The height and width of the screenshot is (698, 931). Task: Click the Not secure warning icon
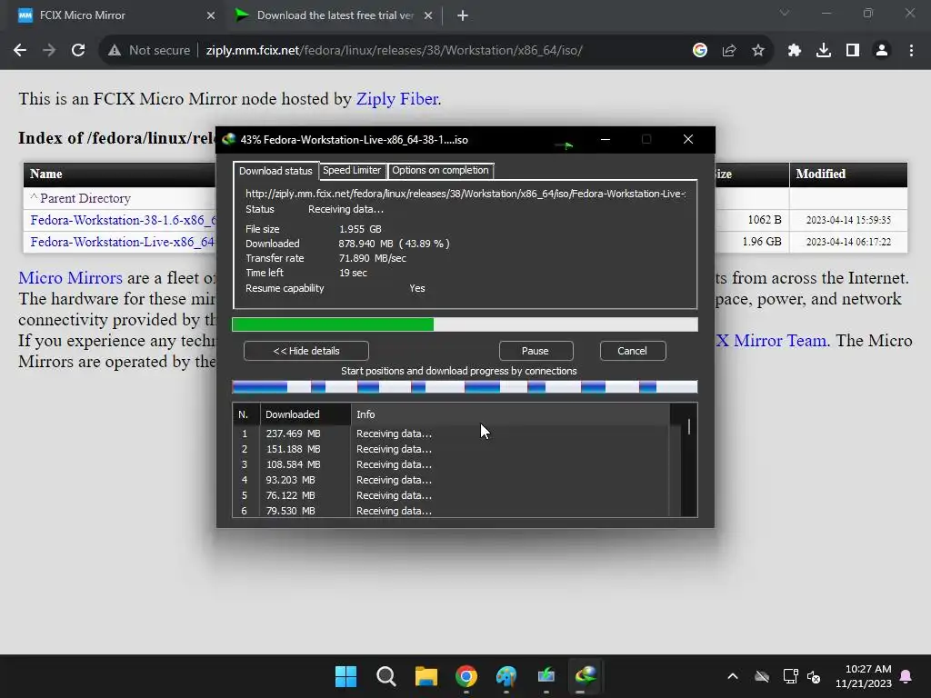(115, 51)
